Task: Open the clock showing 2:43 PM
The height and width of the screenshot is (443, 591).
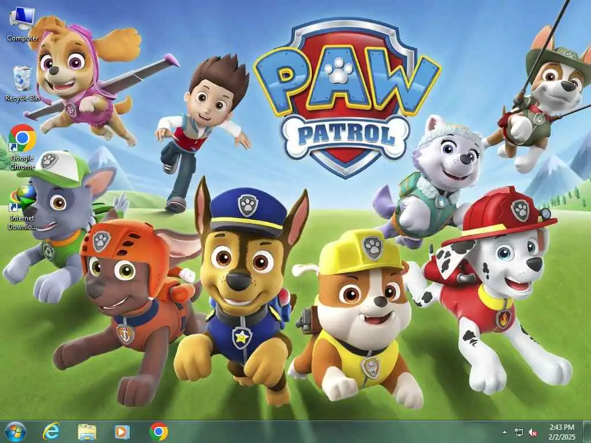Action: point(562,432)
